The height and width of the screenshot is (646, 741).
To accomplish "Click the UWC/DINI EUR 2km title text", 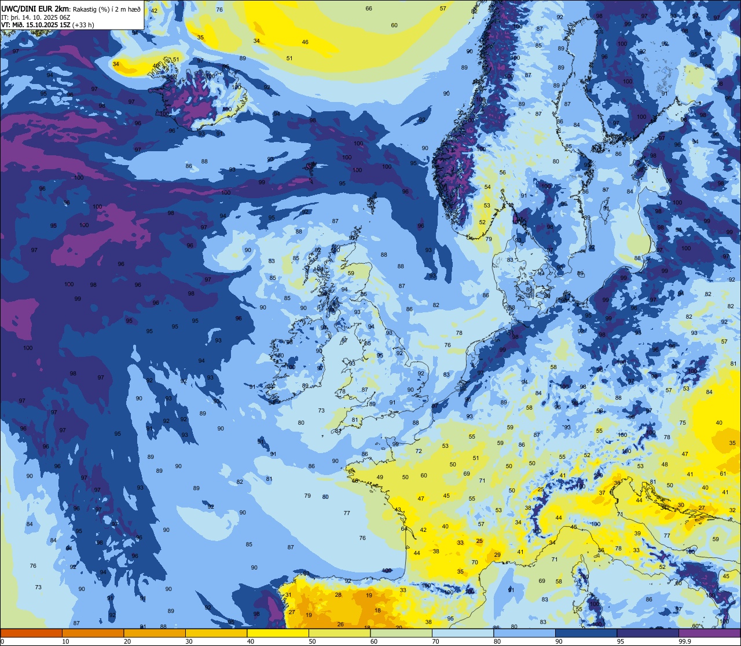I will [35, 8].
